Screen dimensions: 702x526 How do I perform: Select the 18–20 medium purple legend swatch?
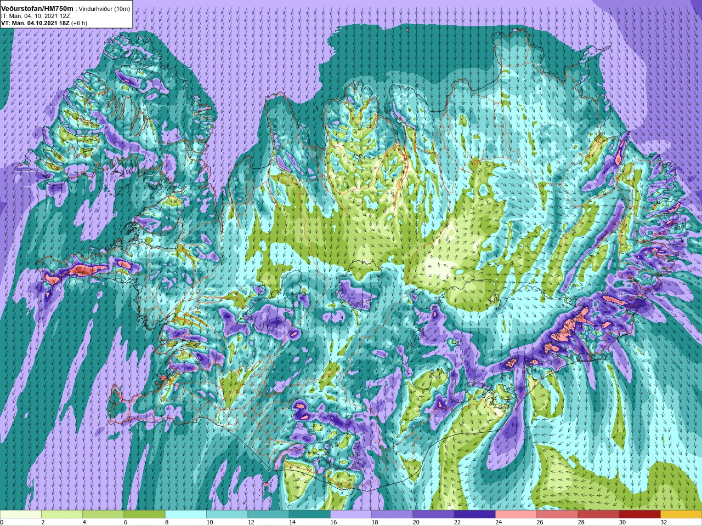click(x=392, y=514)
